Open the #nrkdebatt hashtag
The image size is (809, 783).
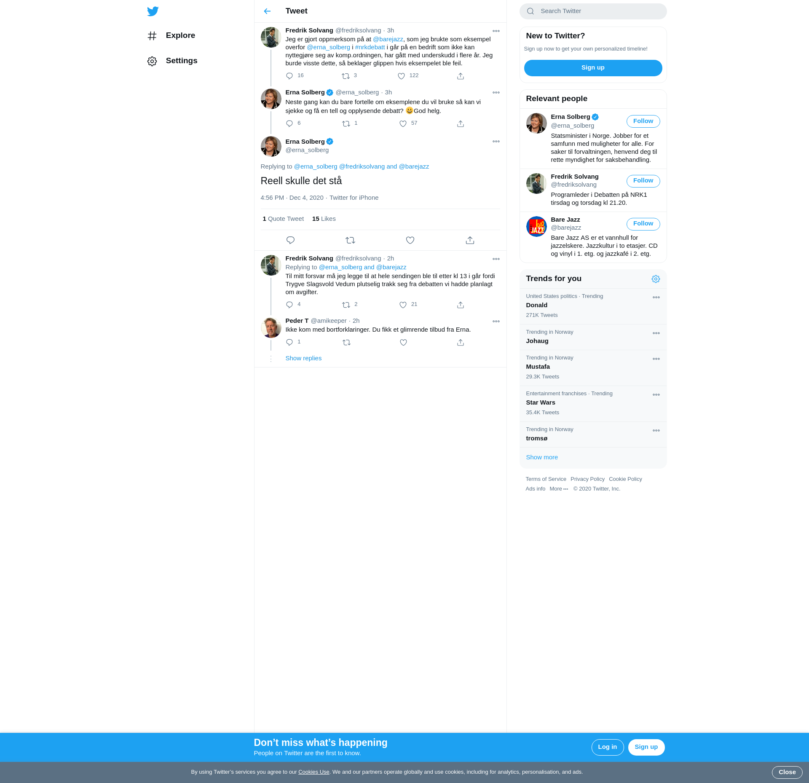coord(370,47)
